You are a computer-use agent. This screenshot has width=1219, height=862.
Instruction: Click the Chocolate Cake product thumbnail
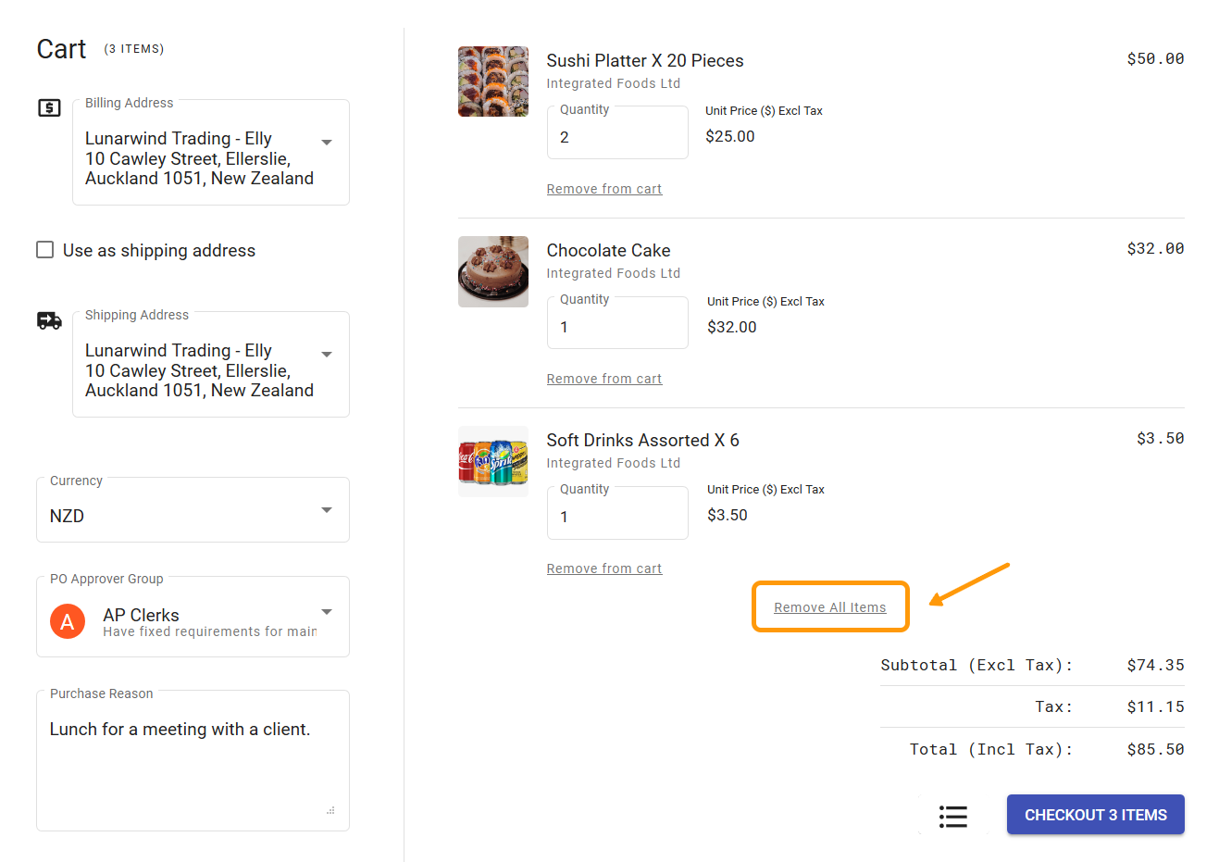pos(492,271)
